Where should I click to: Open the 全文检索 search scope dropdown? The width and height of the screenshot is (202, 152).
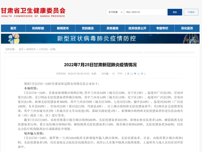(x=115, y=12)
